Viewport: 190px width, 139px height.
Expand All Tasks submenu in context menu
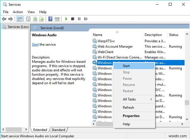(134, 99)
